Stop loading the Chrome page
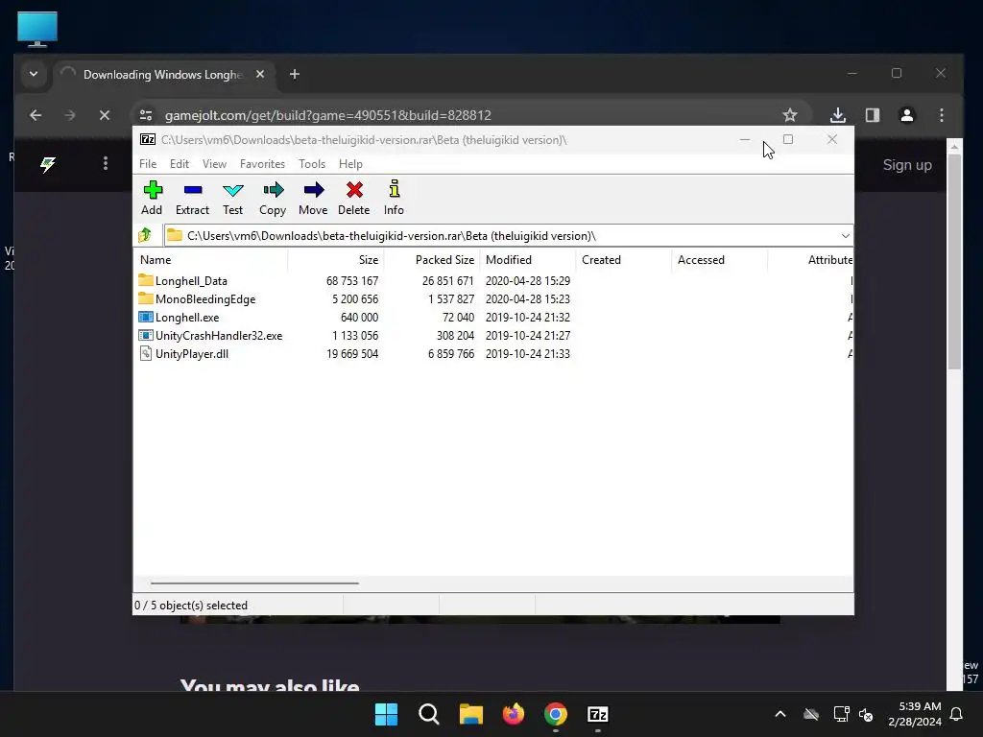Image resolution: width=983 pixels, height=737 pixels. (x=105, y=115)
